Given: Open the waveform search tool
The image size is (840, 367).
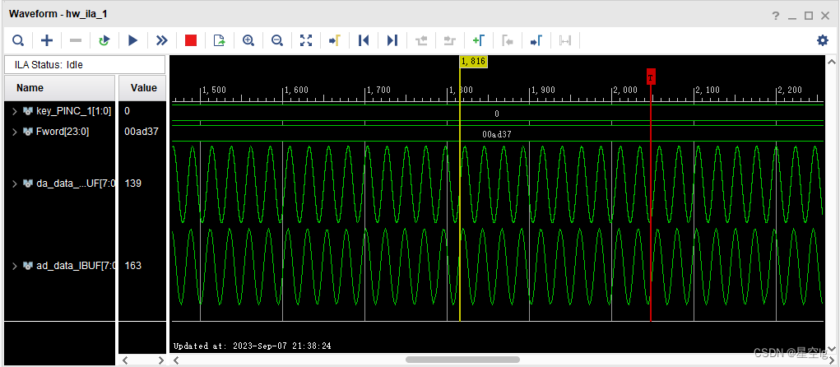Looking at the screenshot, I should coord(18,40).
